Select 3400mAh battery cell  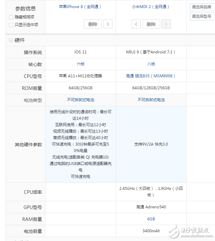[151, 231]
